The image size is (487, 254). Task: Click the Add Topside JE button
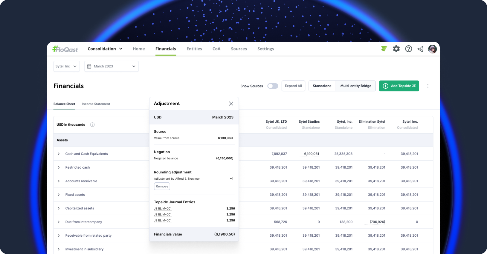tap(399, 86)
